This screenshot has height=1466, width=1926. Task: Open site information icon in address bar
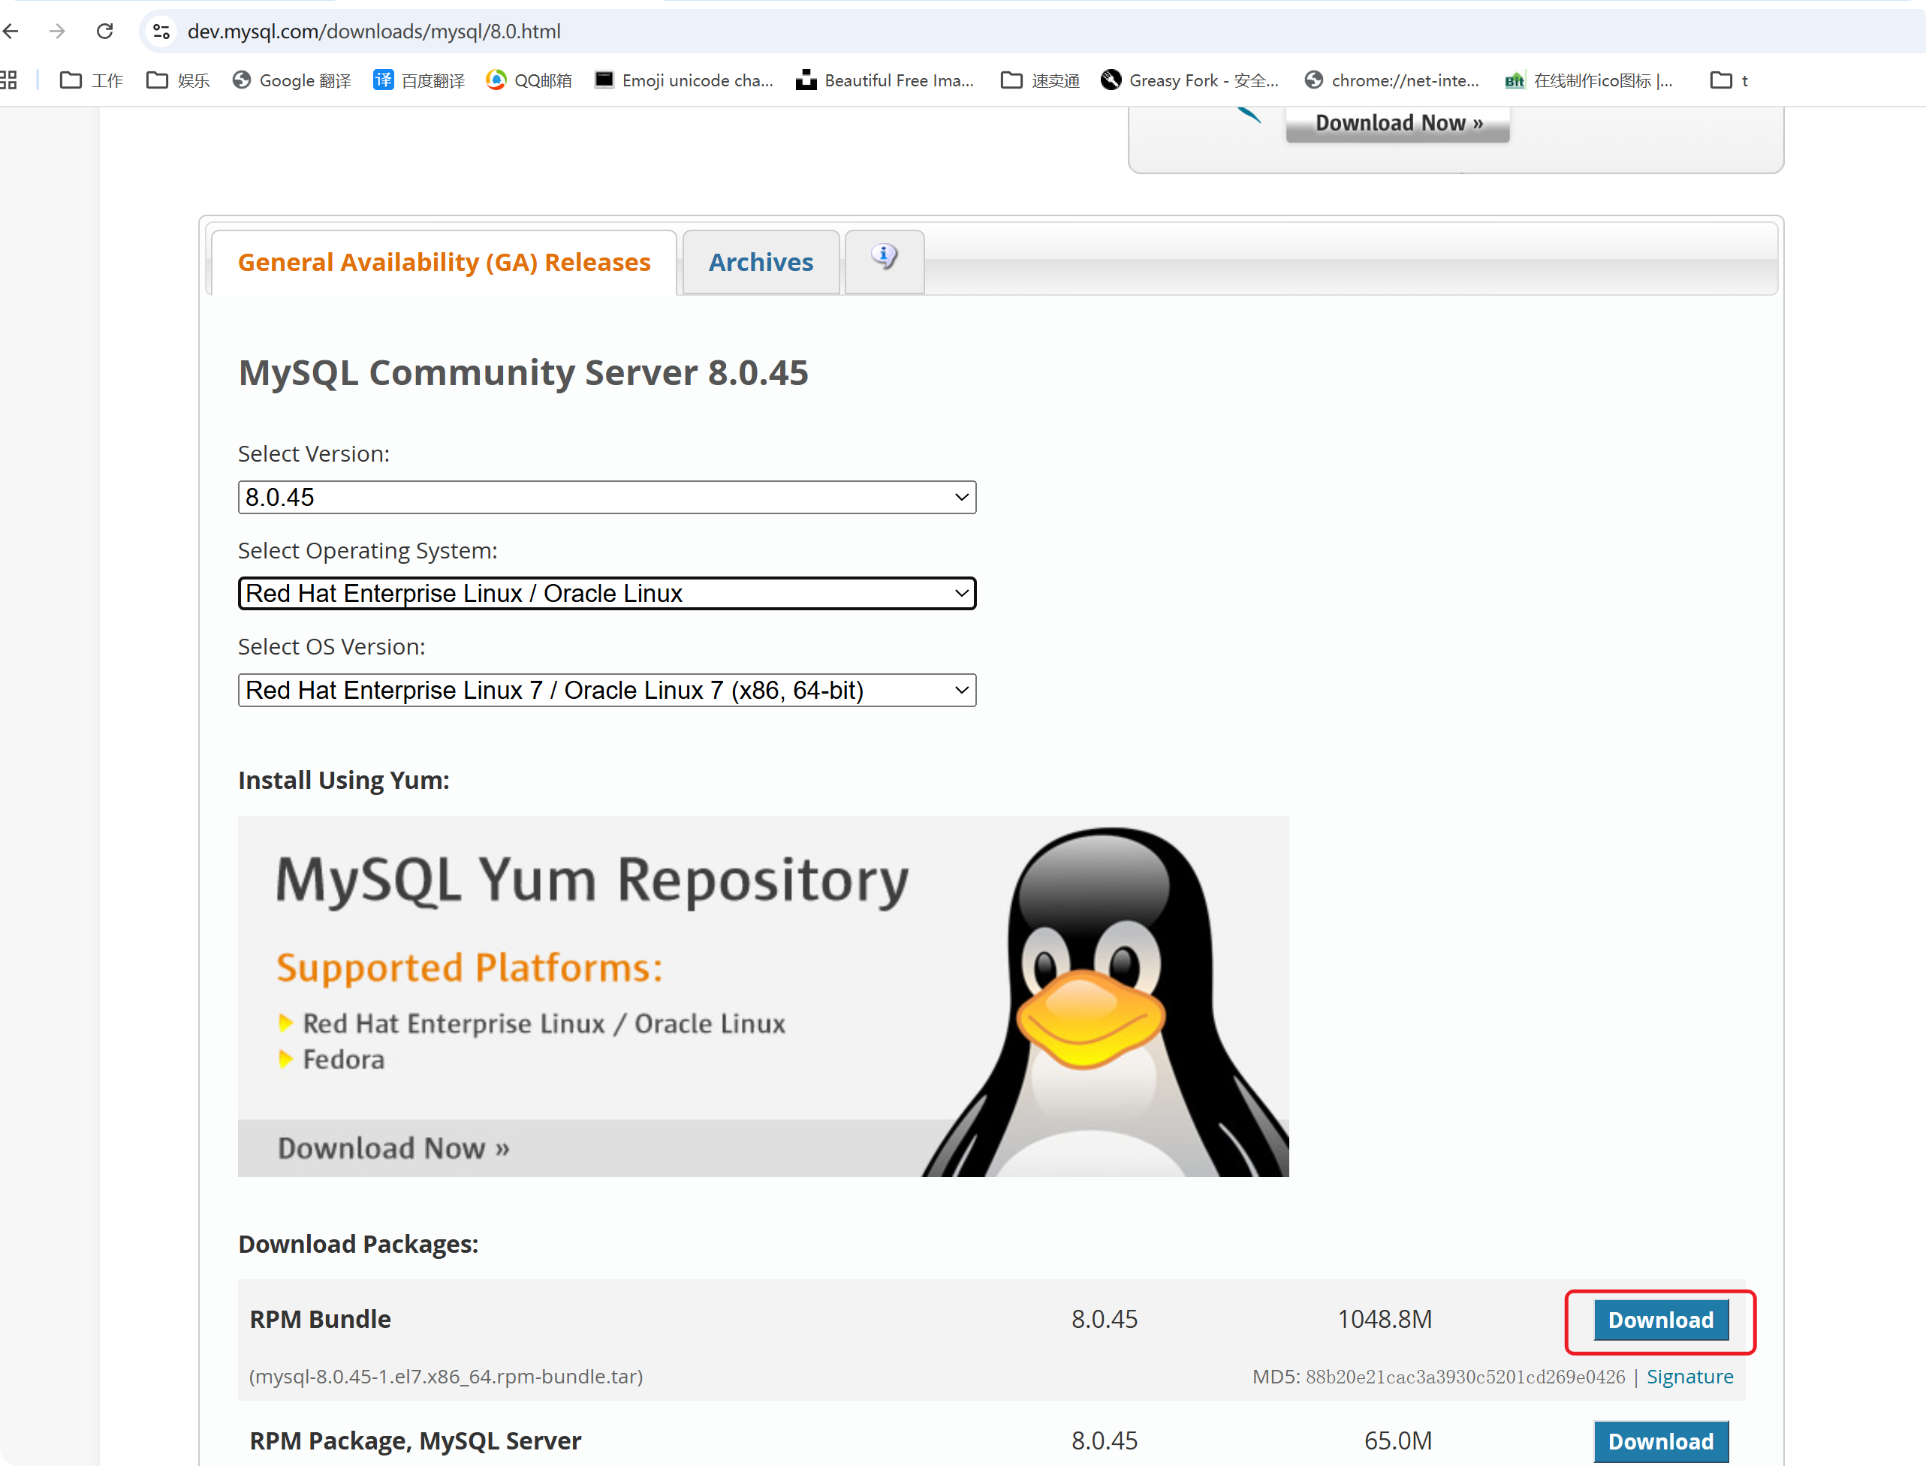coord(161,32)
